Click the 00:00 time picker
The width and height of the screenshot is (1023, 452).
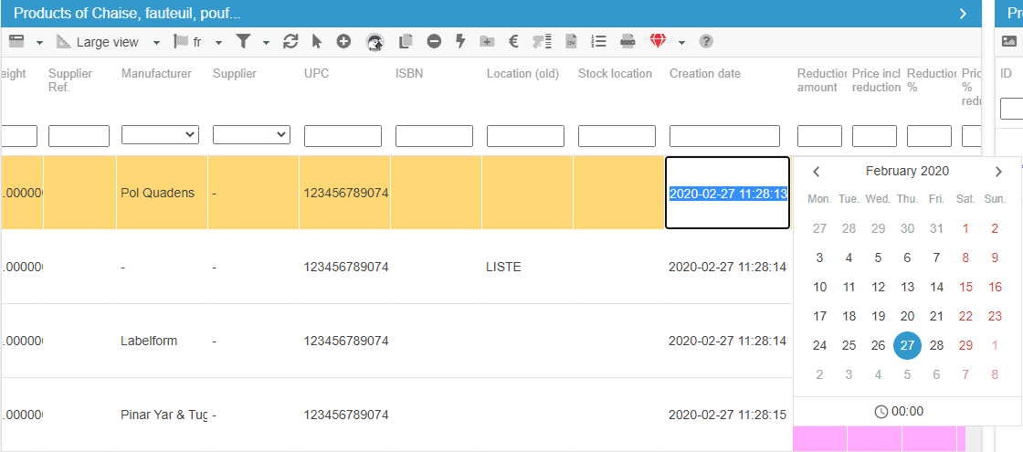pos(899,412)
